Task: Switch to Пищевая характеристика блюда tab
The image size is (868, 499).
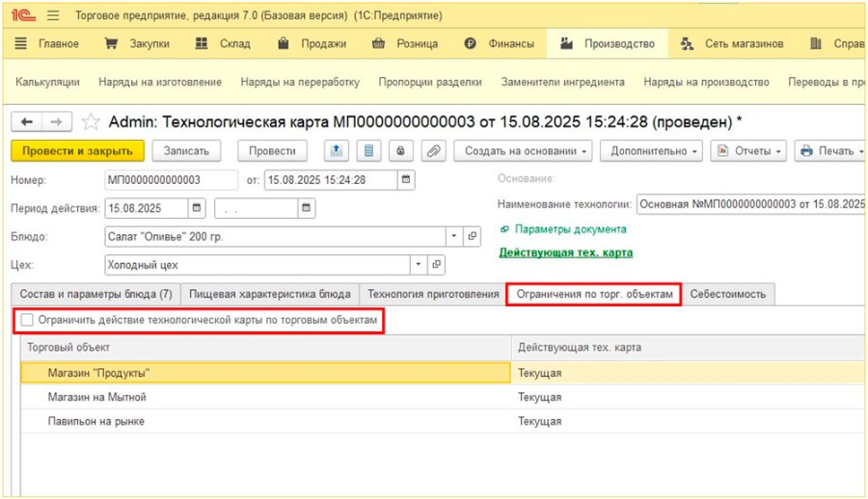Action: coord(270,295)
